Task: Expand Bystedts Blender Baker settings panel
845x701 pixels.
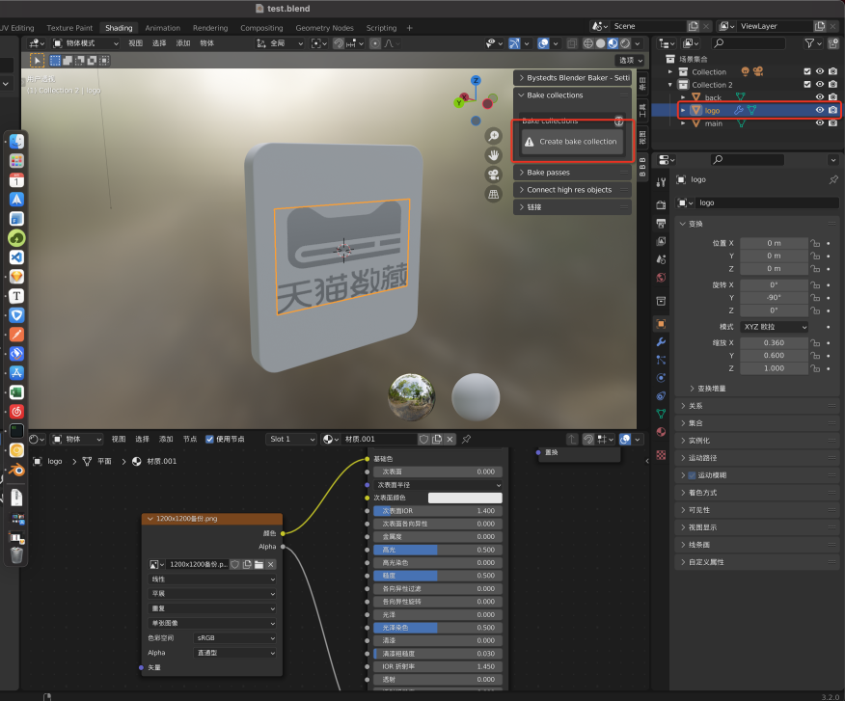Action: 572,78
